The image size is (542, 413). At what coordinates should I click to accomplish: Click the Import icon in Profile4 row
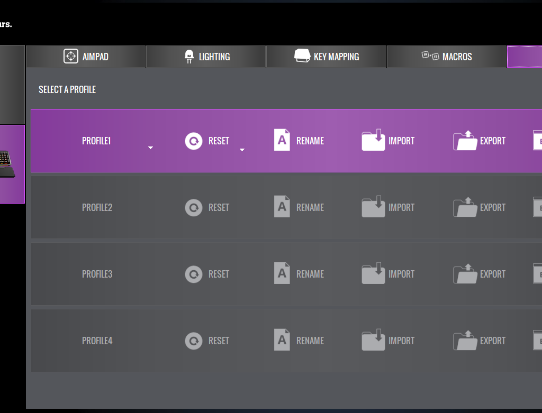[x=373, y=340]
